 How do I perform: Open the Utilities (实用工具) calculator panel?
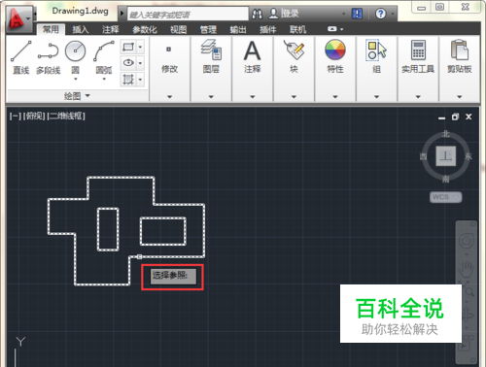coord(418,57)
